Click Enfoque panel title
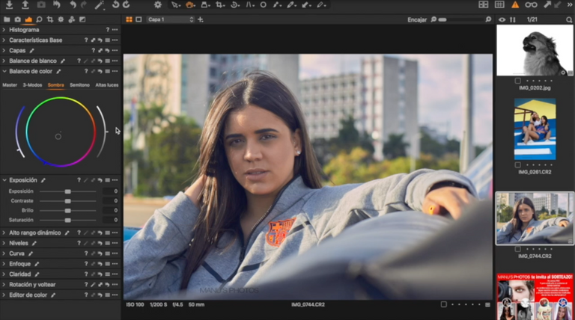575x320 pixels. [x=19, y=264]
